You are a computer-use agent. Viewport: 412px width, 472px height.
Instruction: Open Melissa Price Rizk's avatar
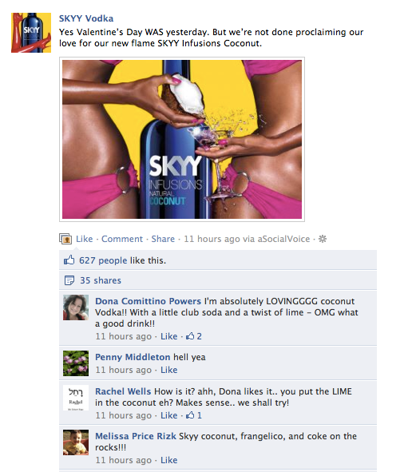pos(76,442)
